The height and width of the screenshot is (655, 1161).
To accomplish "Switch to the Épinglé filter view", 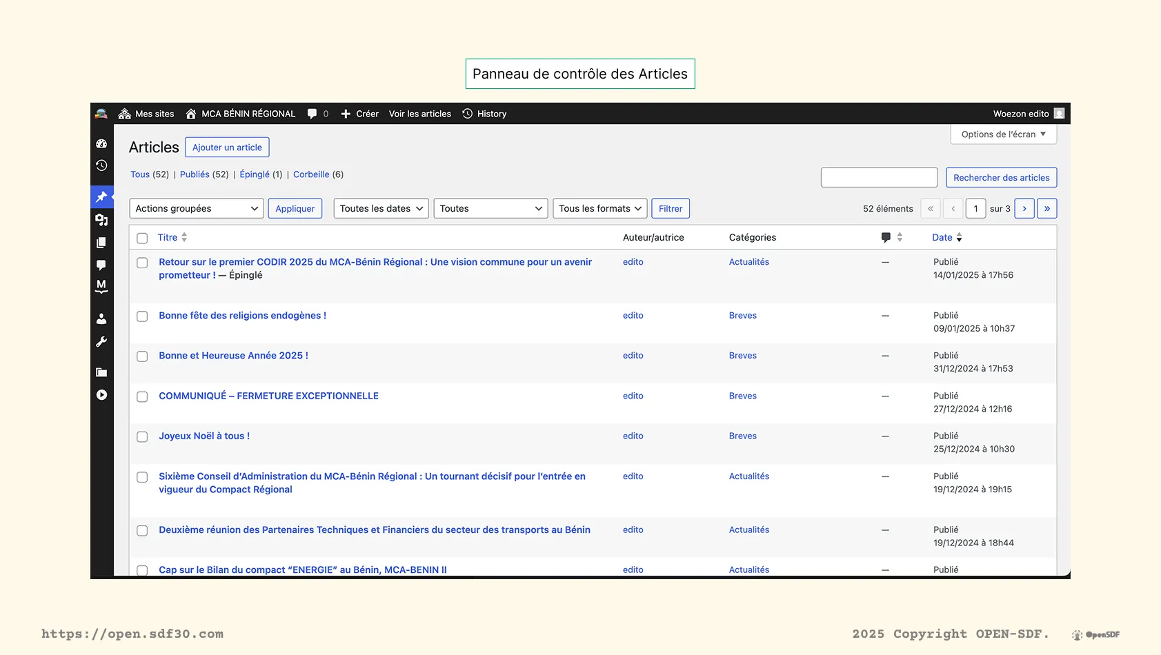I will pos(254,174).
